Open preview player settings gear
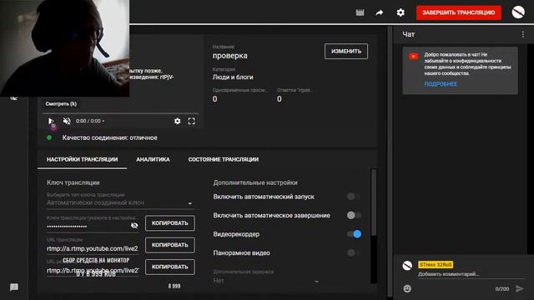Viewport: 534px width, 300px height. pyautogui.click(x=178, y=121)
